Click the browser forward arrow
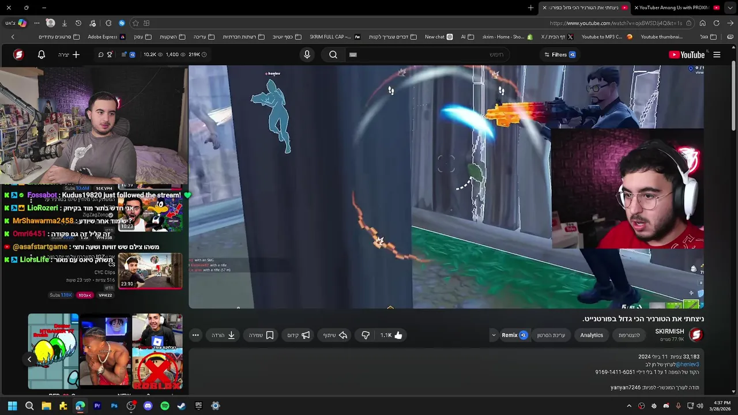The width and height of the screenshot is (738, 415). (x=731, y=23)
